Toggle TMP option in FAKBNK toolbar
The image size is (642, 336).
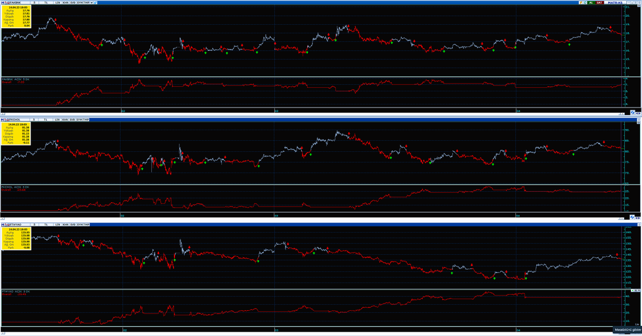87,3
